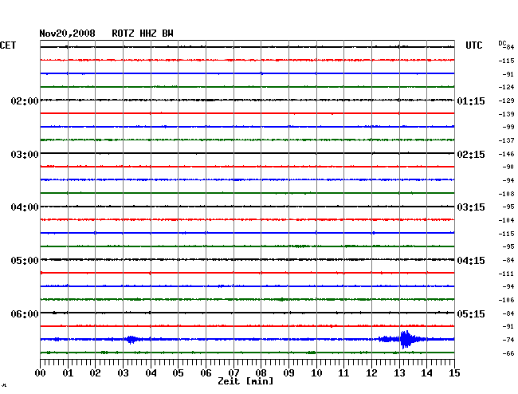Select minute tick label 03 on x-axis

[123, 373]
